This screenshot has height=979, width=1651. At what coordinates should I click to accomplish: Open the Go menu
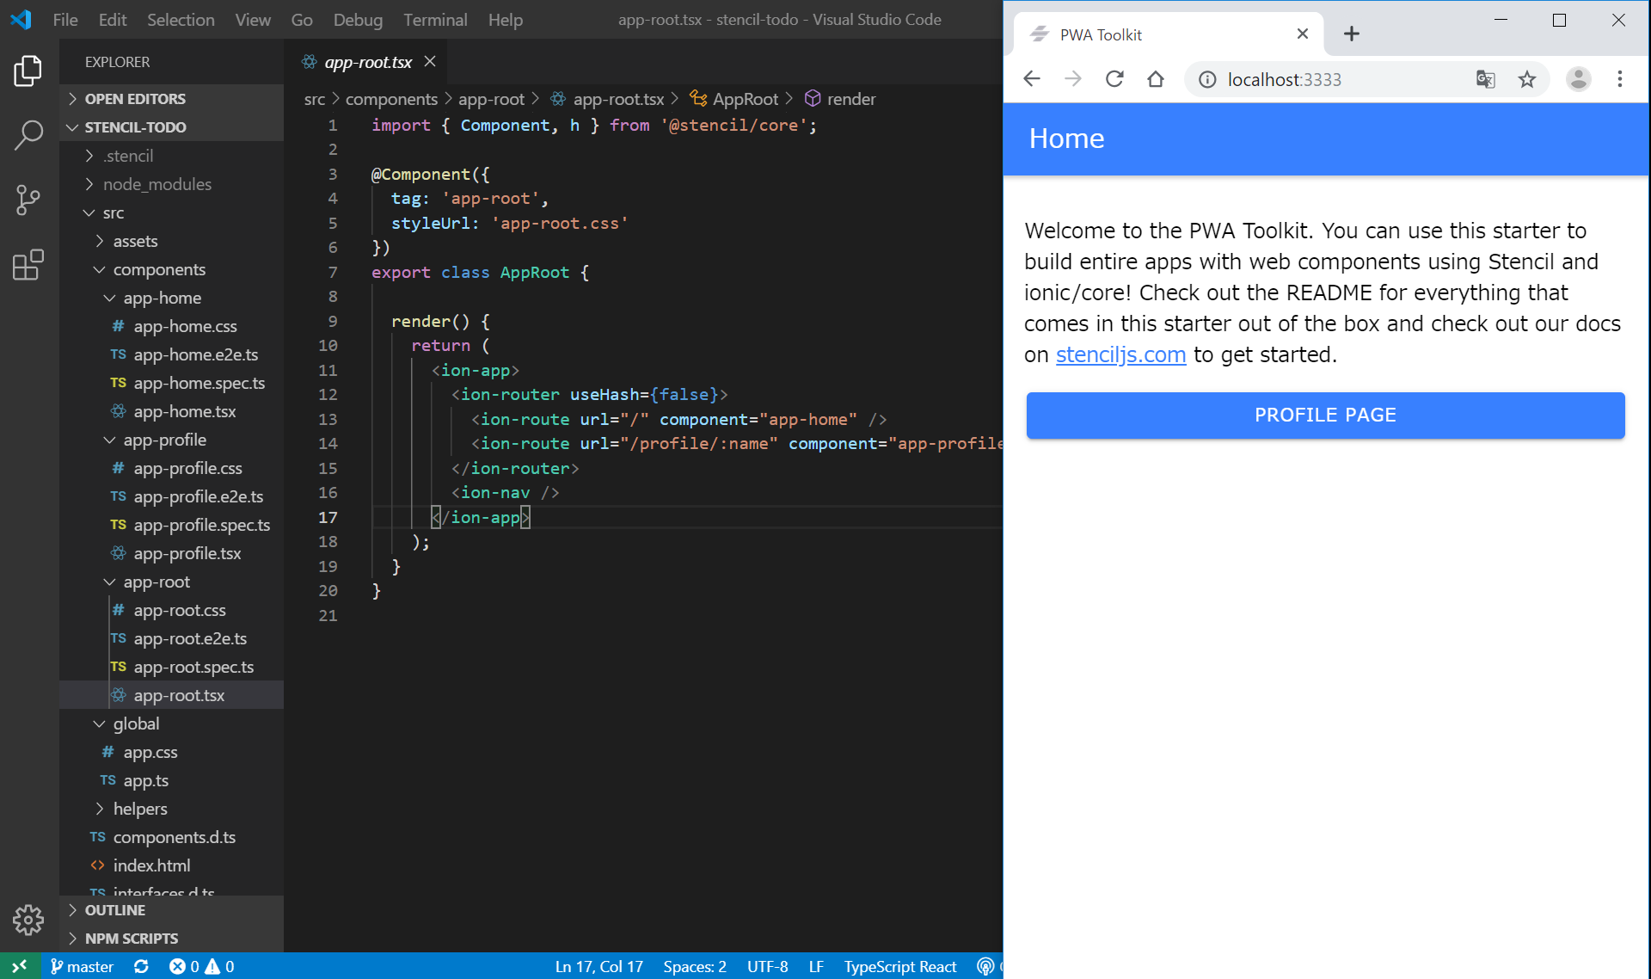[x=302, y=19]
